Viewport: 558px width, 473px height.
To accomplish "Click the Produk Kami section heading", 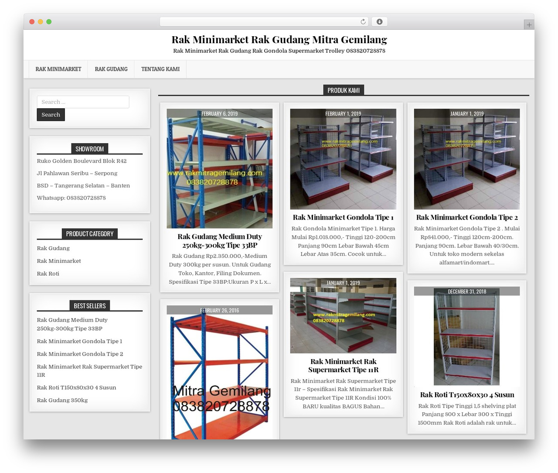I will 344,90.
